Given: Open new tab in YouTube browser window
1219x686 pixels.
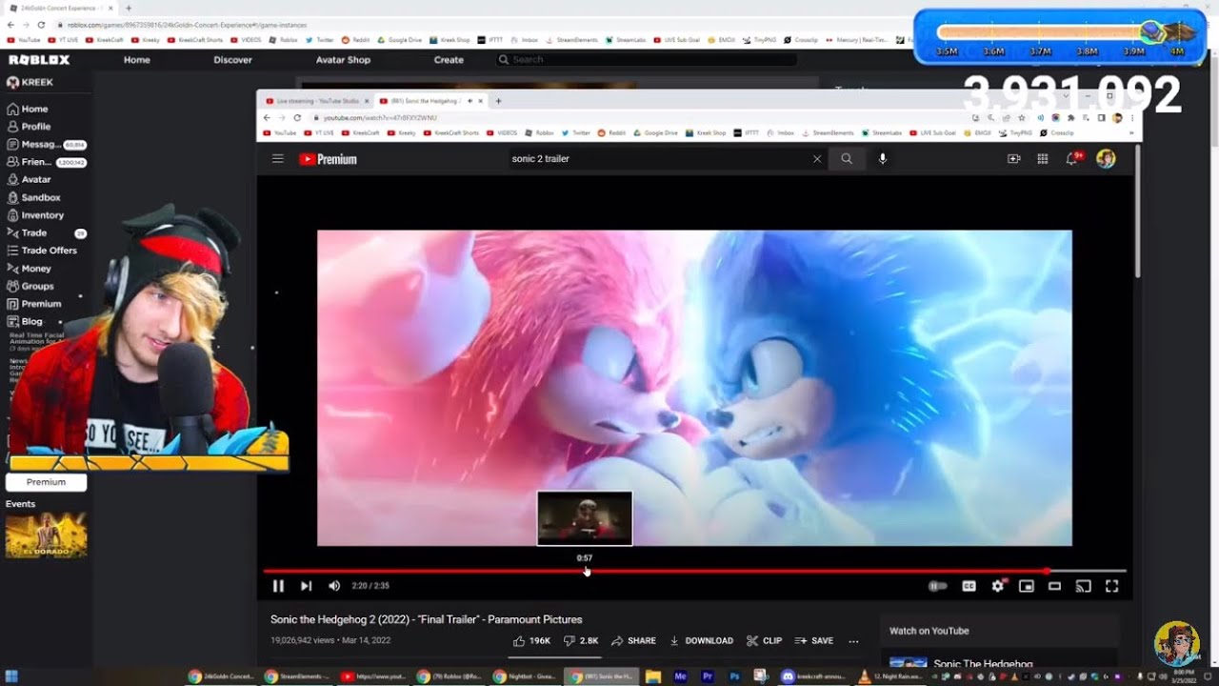Looking at the screenshot, I should [x=498, y=101].
